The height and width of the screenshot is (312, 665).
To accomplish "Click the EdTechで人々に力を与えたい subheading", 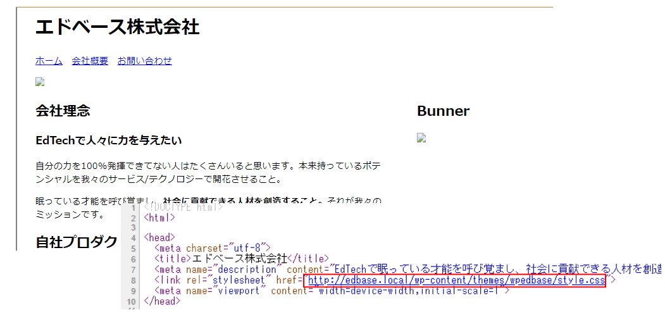I will [109, 140].
